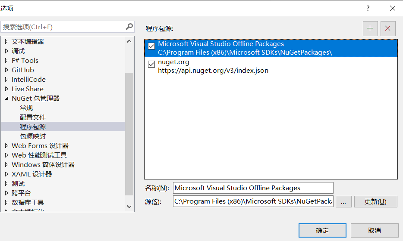
Task: Open the help question mark button
Action: click(368, 9)
